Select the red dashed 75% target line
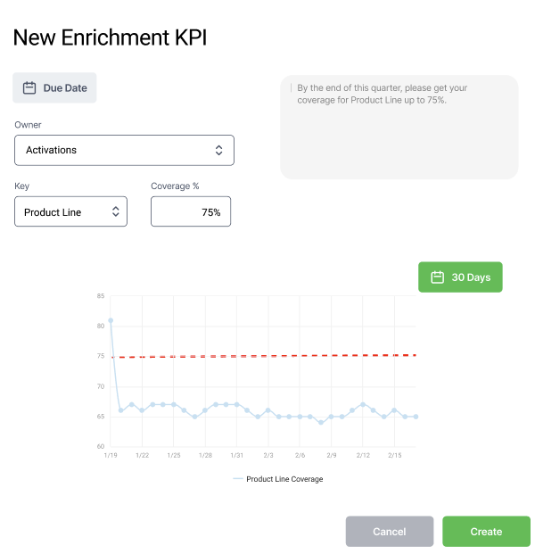The width and height of the screenshot is (535, 554). pyautogui.click(x=267, y=356)
